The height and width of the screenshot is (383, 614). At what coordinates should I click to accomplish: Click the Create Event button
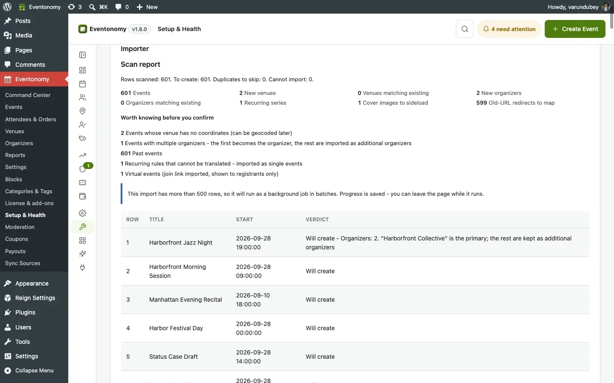(x=575, y=29)
